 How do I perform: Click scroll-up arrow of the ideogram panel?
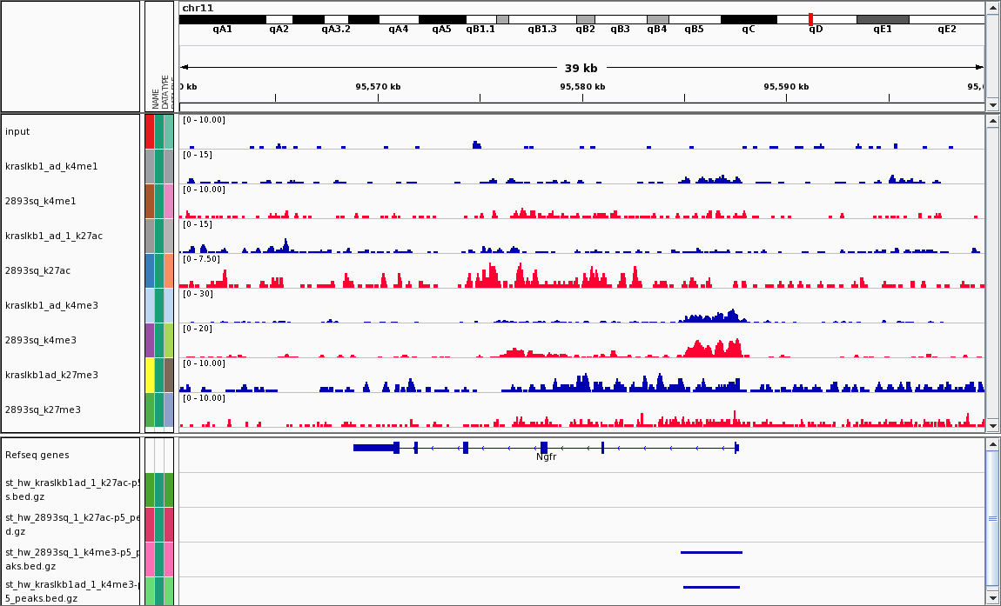point(992,7)
